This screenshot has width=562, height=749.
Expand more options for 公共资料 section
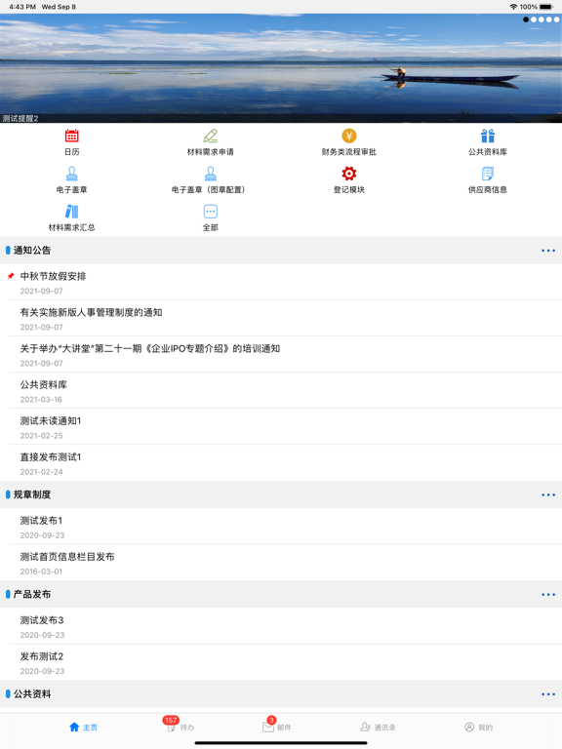[548, 694]
